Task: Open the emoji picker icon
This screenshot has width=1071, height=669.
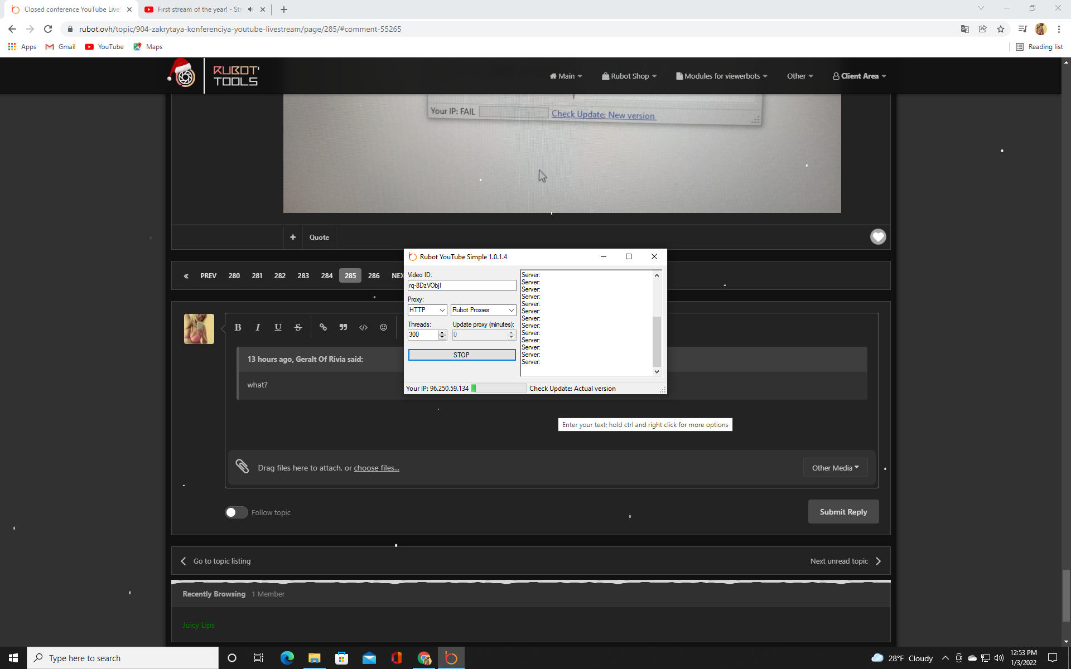Action: (383, 327)
